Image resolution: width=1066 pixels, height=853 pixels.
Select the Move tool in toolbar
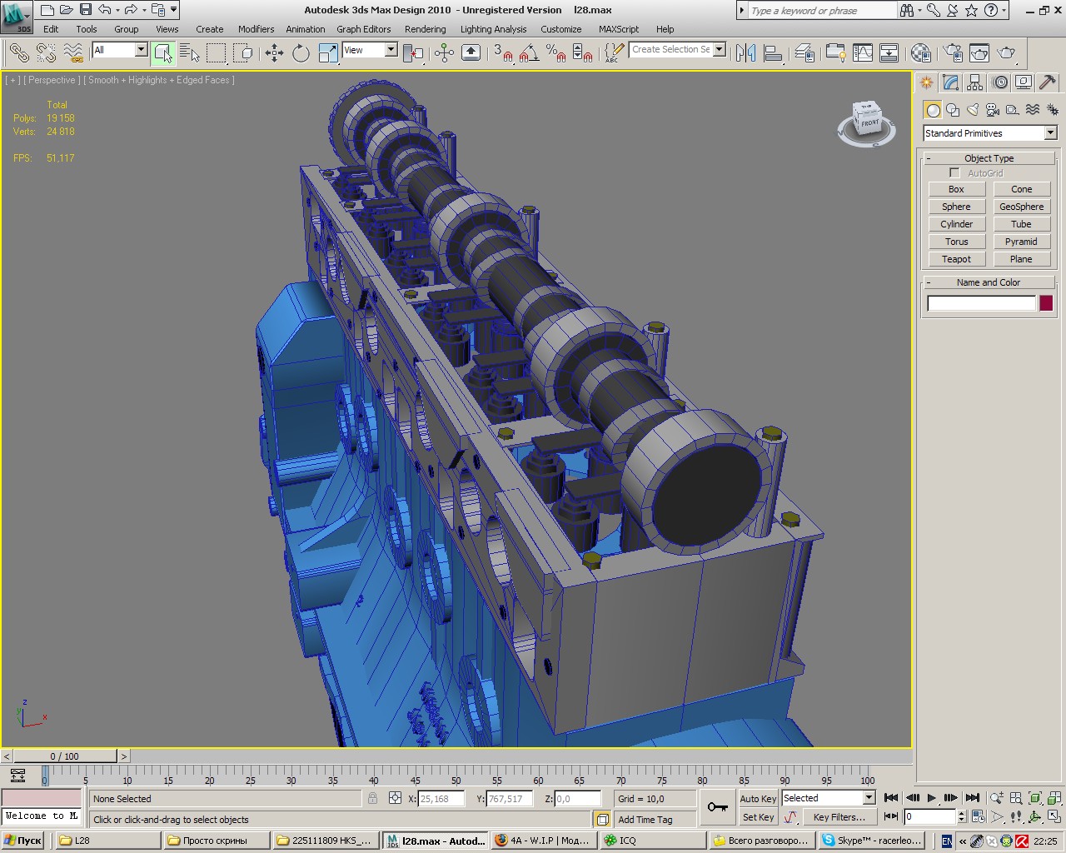click(274, 53)
